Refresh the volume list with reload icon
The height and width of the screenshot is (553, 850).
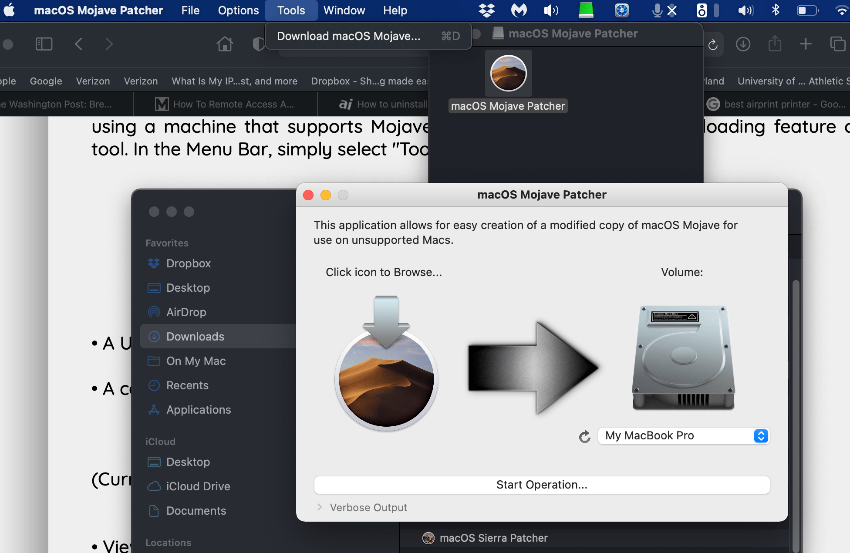pos(585,436)
